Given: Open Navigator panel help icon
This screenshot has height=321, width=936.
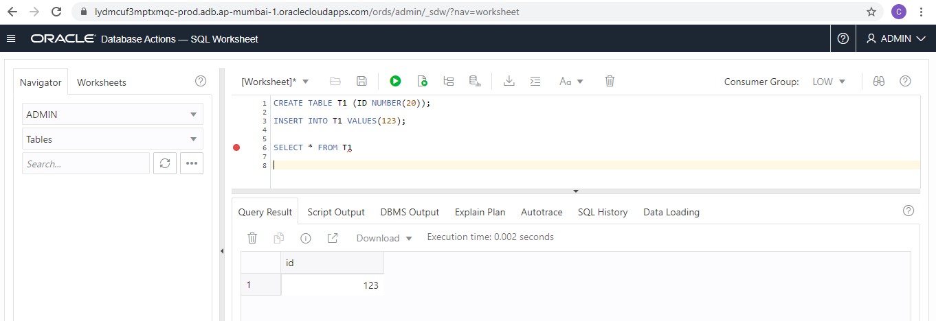Looking at the screenshot, I should point(201,81).
